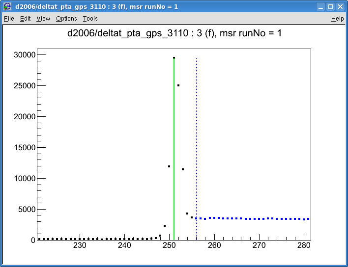Open the File menu
Viewport: 348px width, 267px height.
click(x=9, y=19)
